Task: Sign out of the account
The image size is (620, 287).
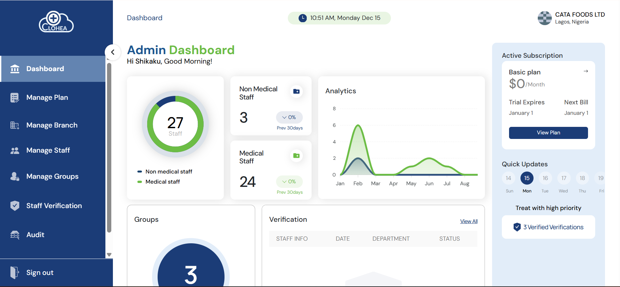Action: pos(40,273)
